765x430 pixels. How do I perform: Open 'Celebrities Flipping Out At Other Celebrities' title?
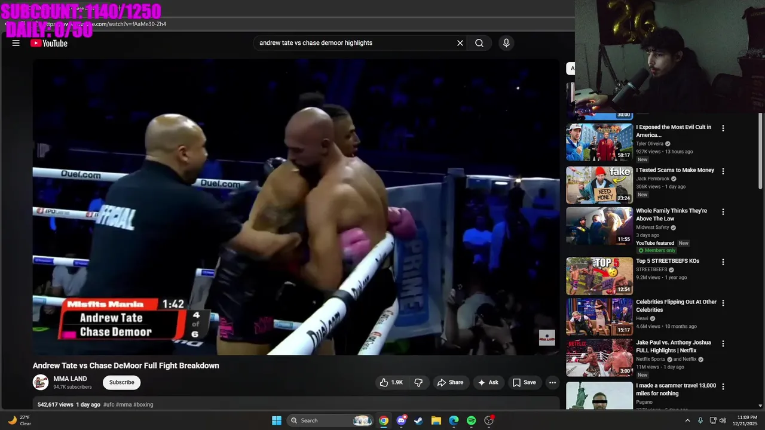point(676,306)
